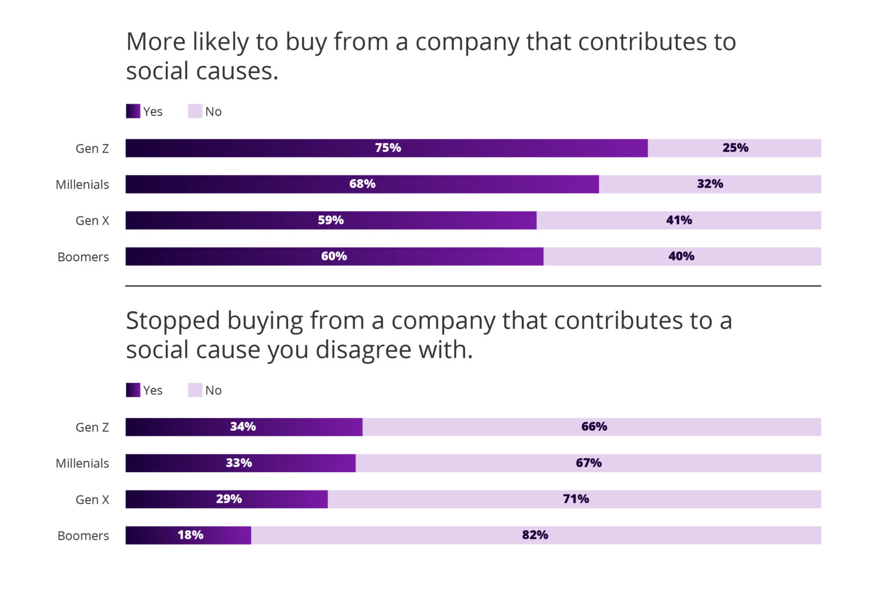878x591 pixels.
Task: Select the 60% Boomers Yes bar
Action: (x=334, y=256)
